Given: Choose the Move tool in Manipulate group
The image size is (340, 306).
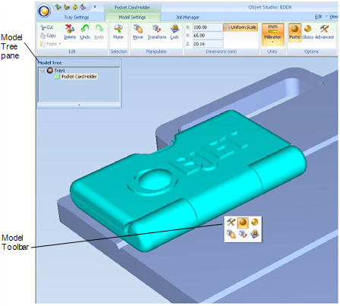Looking at the screenshot, I should point(138,32).
